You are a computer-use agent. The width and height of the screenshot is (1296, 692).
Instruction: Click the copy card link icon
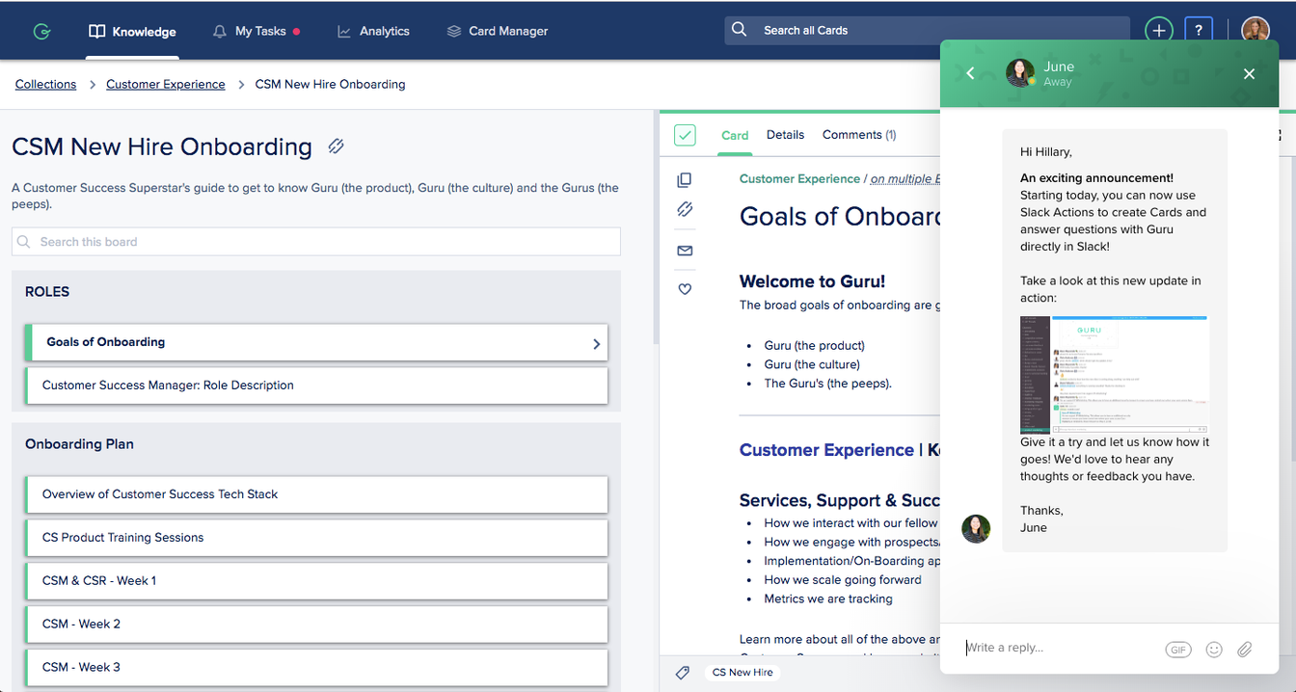pyautogui.click(x=685, y=209)
